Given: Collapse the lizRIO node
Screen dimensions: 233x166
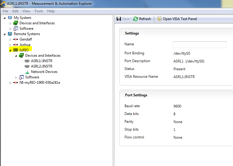Looking at the screenshot, I should [10, 50].
